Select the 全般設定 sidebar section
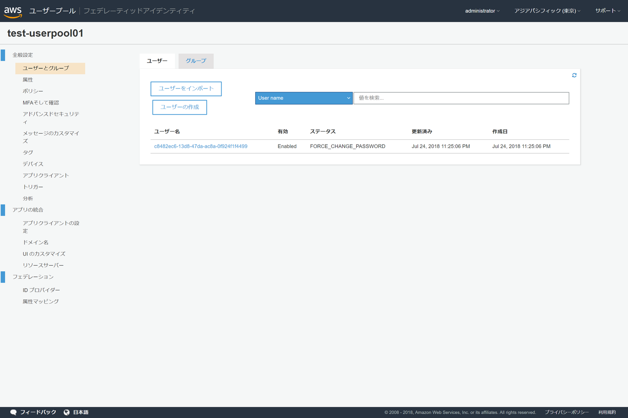 23,55
